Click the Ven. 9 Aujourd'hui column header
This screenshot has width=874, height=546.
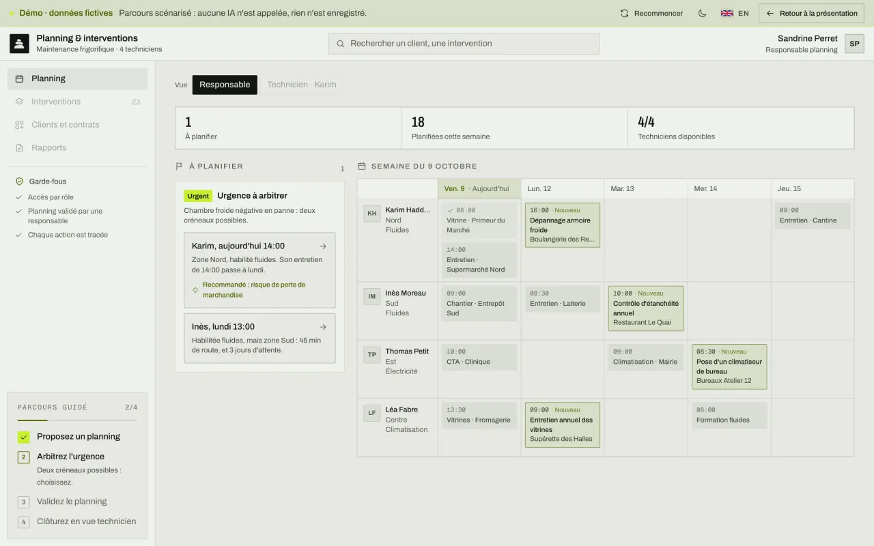tap(479, 189)
